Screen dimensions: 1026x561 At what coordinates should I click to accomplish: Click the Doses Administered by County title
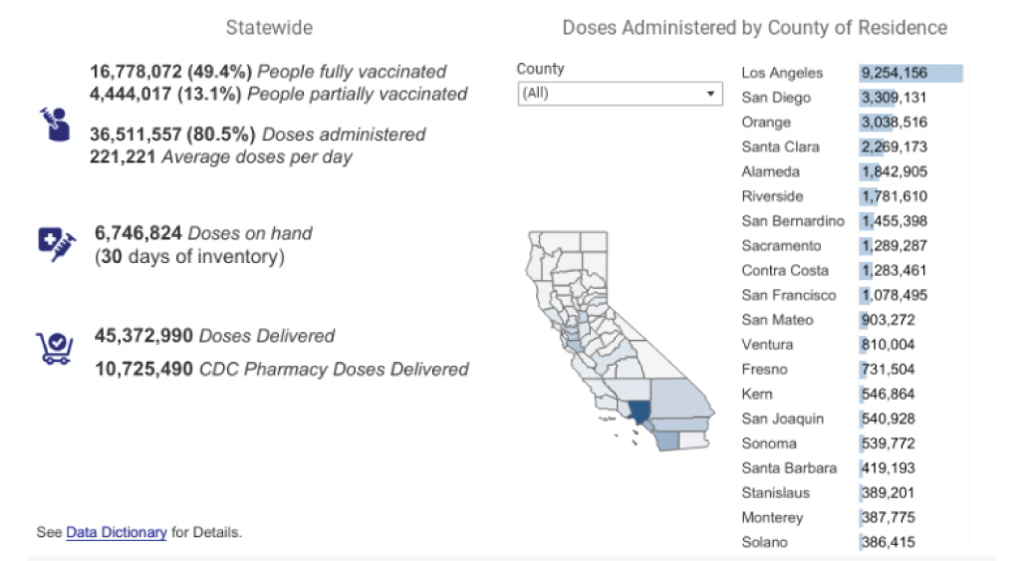(x=754, y=28)
